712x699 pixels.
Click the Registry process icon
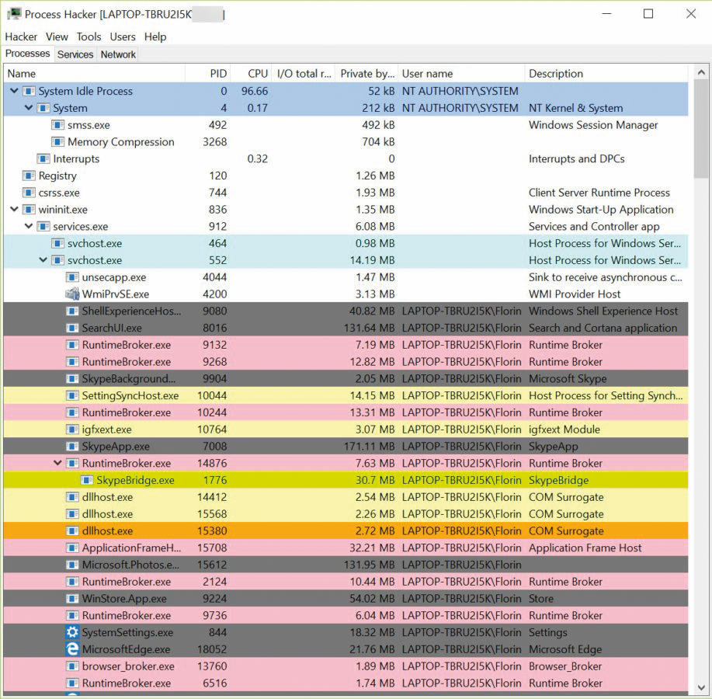pyautogui.click(x=29, y=176)
